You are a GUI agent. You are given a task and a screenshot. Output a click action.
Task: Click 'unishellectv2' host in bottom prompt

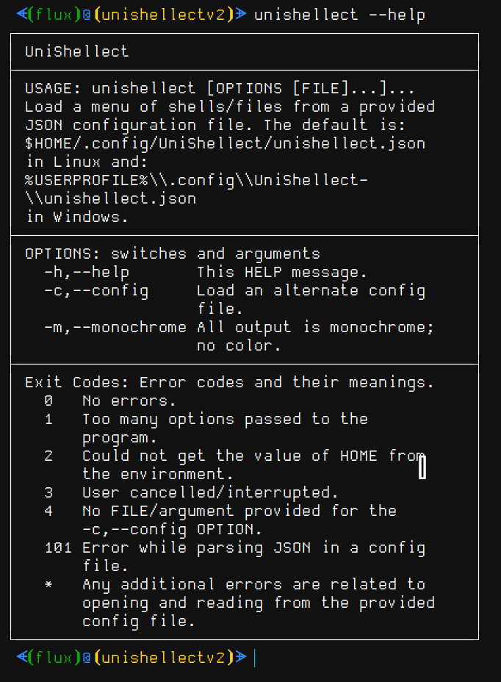tap(163, 657)
